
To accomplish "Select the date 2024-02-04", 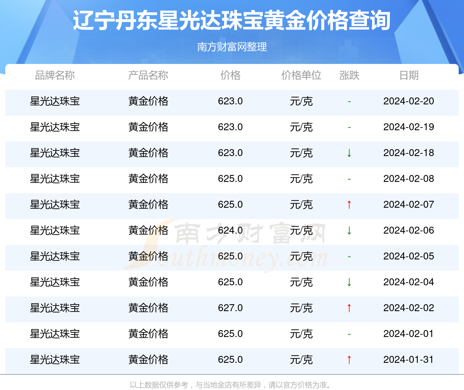I will (409, 282).
